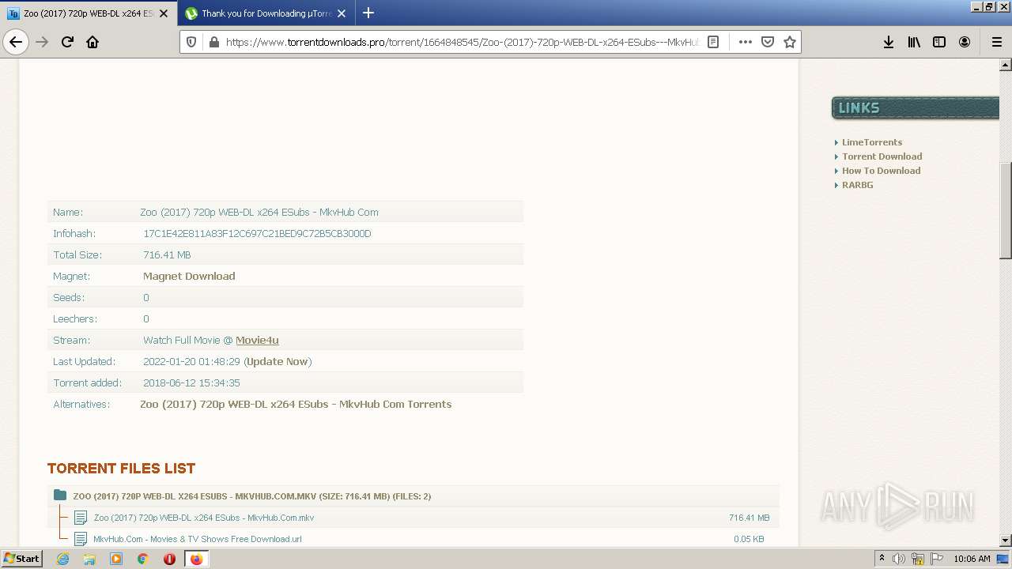Screen dimensions: 1012x569
Task: View site security padlock info
Action: 213,42
